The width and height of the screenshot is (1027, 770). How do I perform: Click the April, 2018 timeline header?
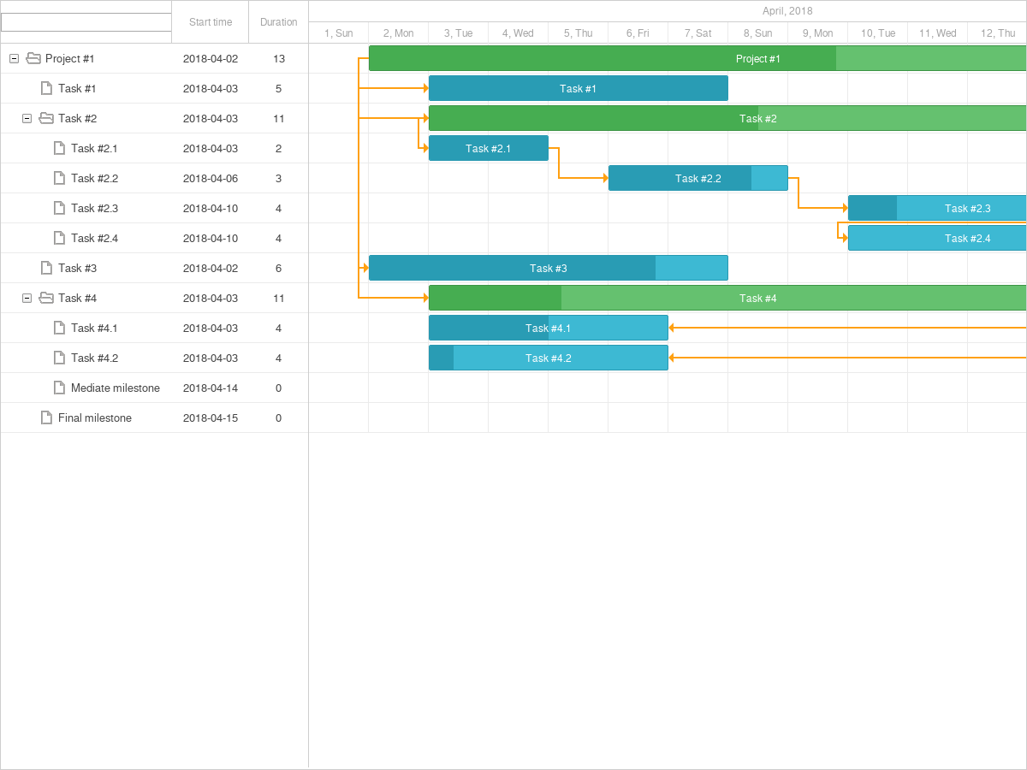pos(787,10)
